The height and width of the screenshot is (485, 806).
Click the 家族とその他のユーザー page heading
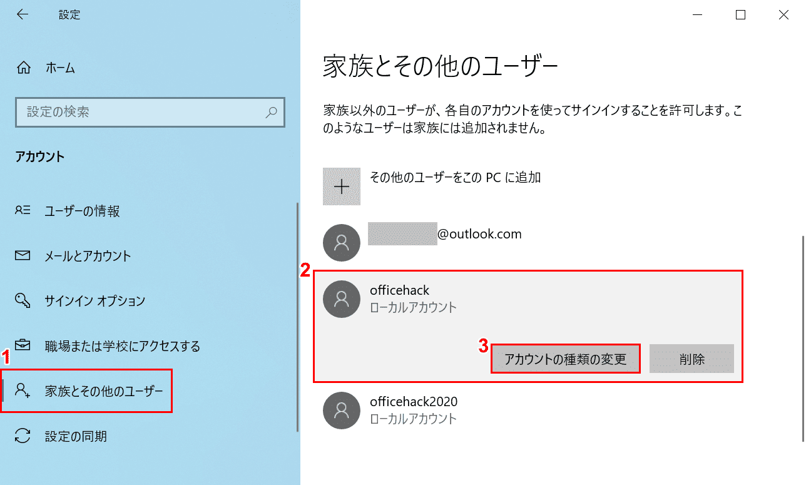point(440,66)
